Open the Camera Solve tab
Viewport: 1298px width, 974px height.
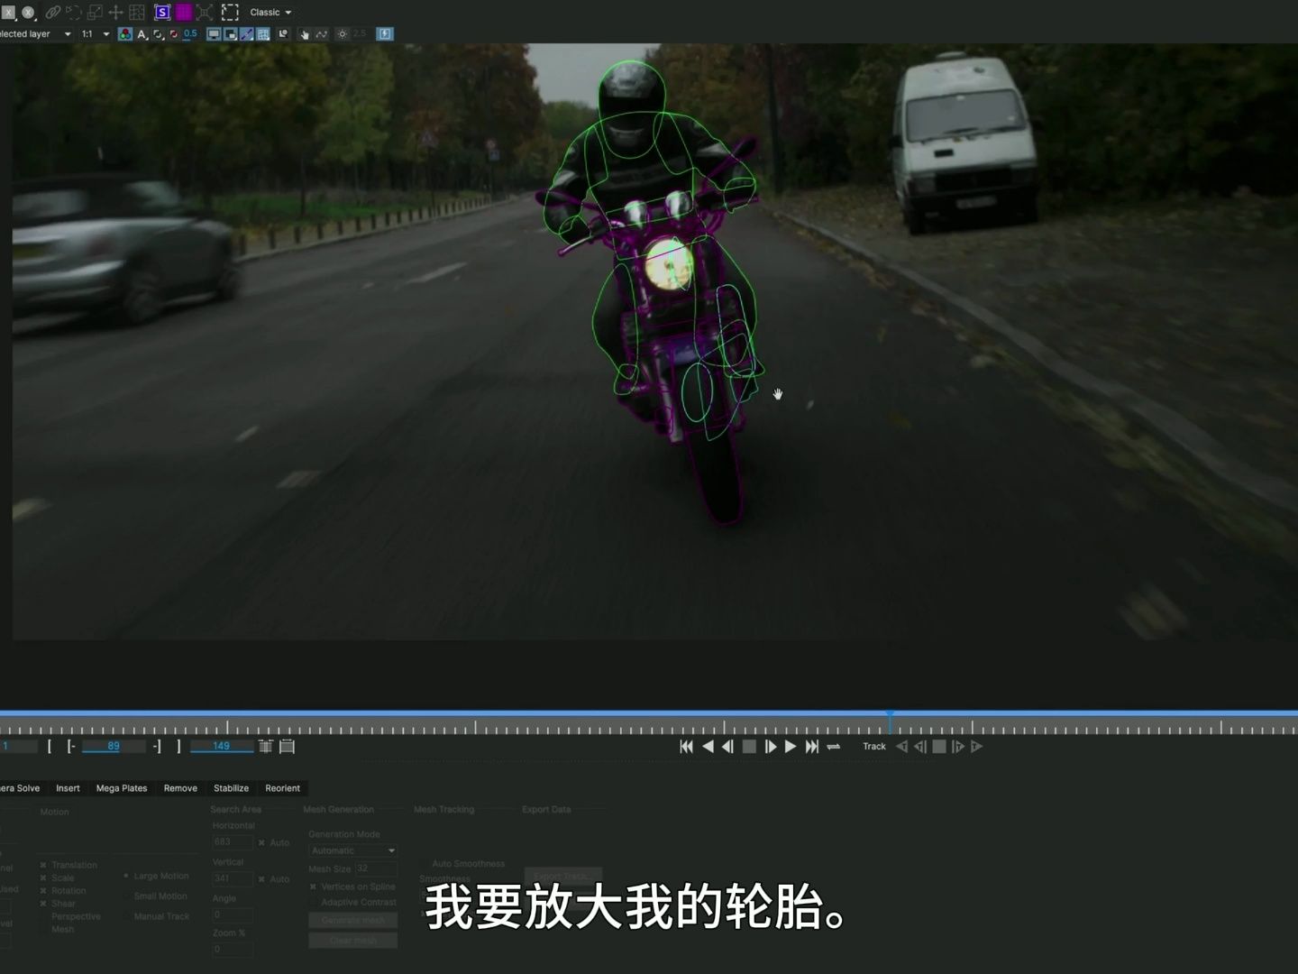(20, 788)
